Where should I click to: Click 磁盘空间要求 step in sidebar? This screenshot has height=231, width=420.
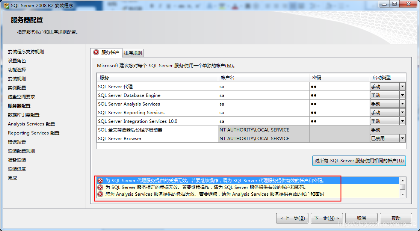21,97
